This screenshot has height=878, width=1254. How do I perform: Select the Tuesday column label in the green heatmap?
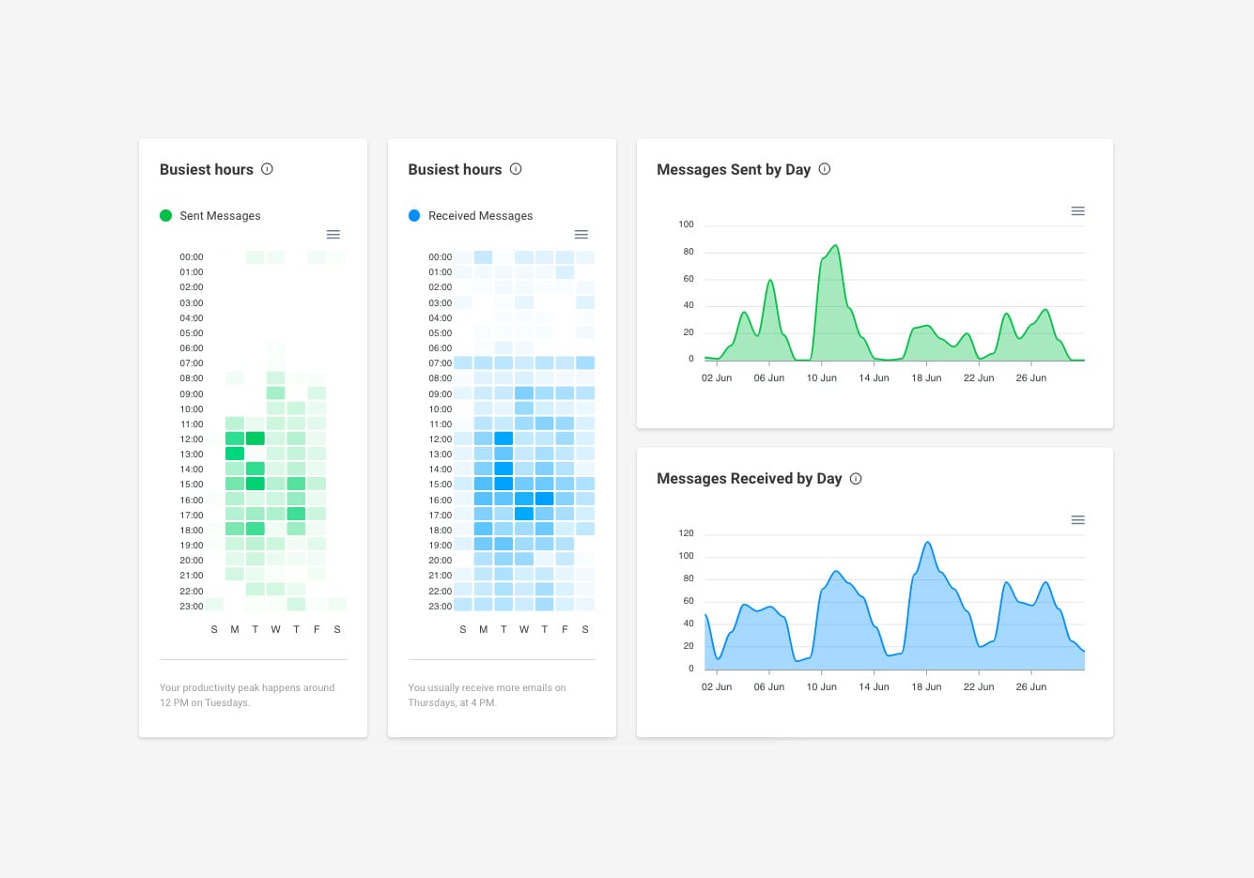(255, 629)
